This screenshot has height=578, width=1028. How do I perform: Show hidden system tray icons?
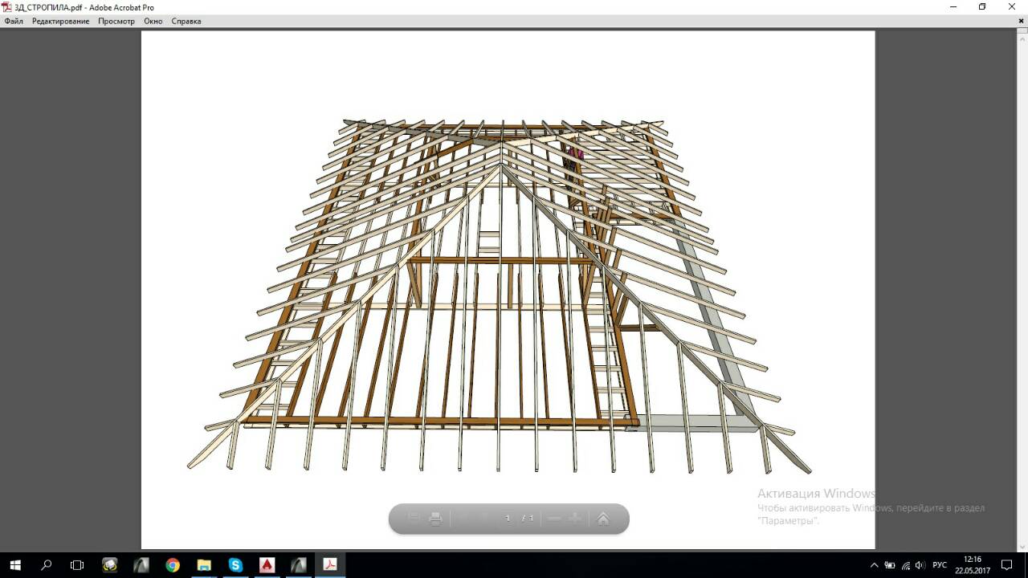(875, 565)
